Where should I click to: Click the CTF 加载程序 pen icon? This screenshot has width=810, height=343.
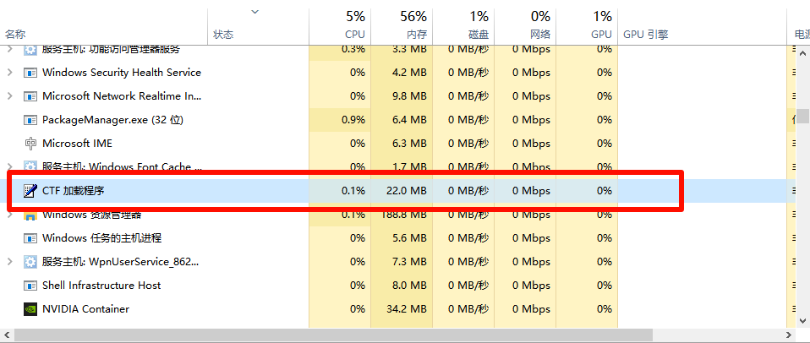click(x=30, y=191)
